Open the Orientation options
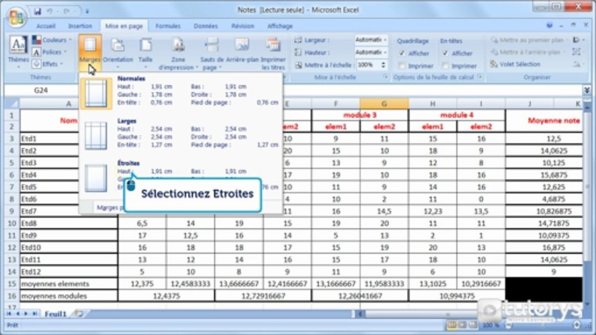This screenshot has width=596, height=335. 118,52
